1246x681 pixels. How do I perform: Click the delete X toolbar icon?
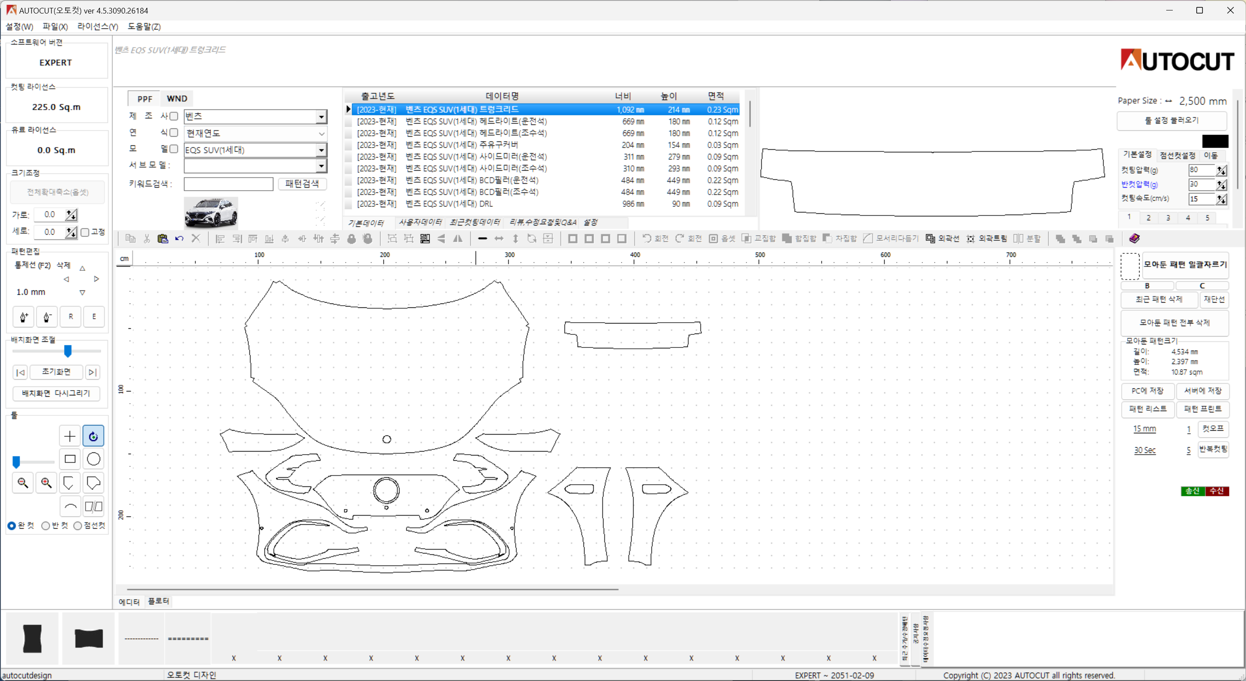pyautogui.click(x=196, y=238)
